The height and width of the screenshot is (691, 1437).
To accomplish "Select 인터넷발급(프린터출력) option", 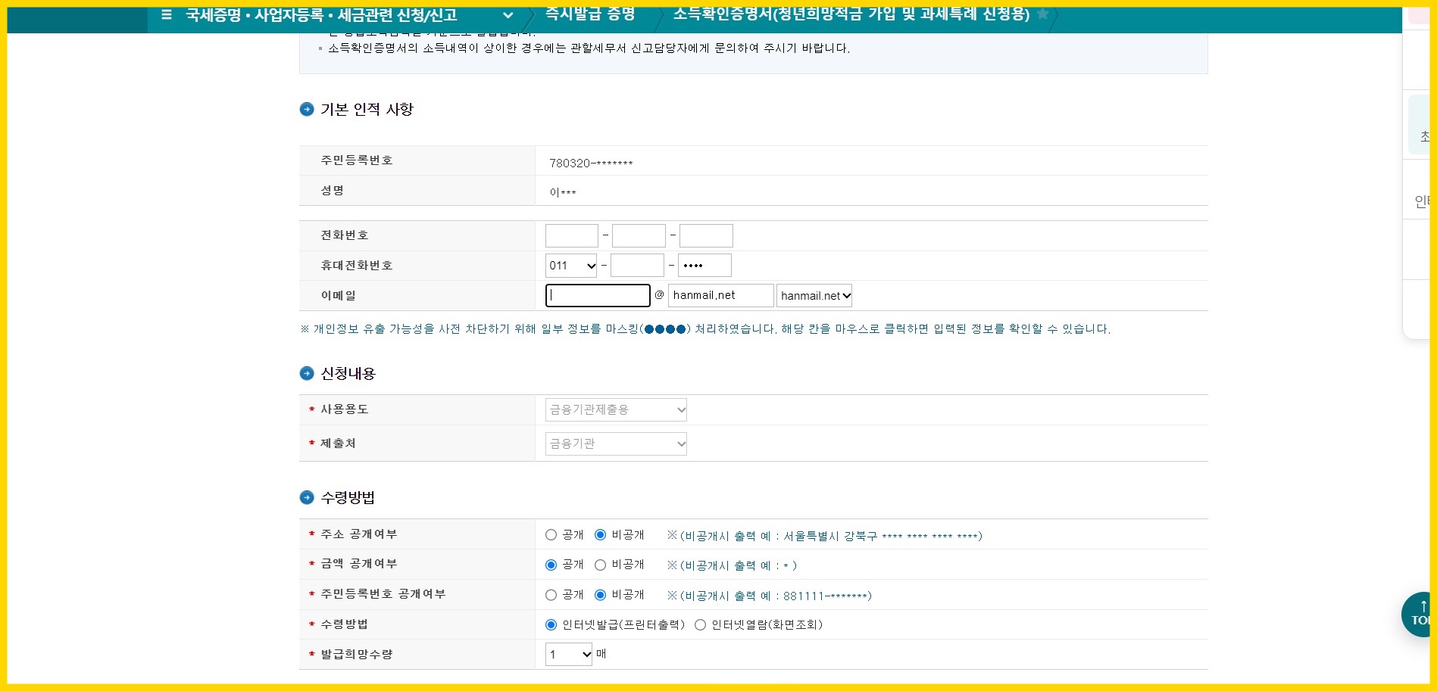I will pyautogui.click(x=551, y=624).
